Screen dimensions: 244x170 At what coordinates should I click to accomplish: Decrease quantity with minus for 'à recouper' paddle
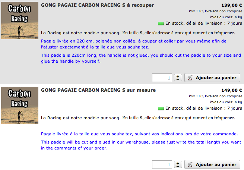(x=178, y=80)
